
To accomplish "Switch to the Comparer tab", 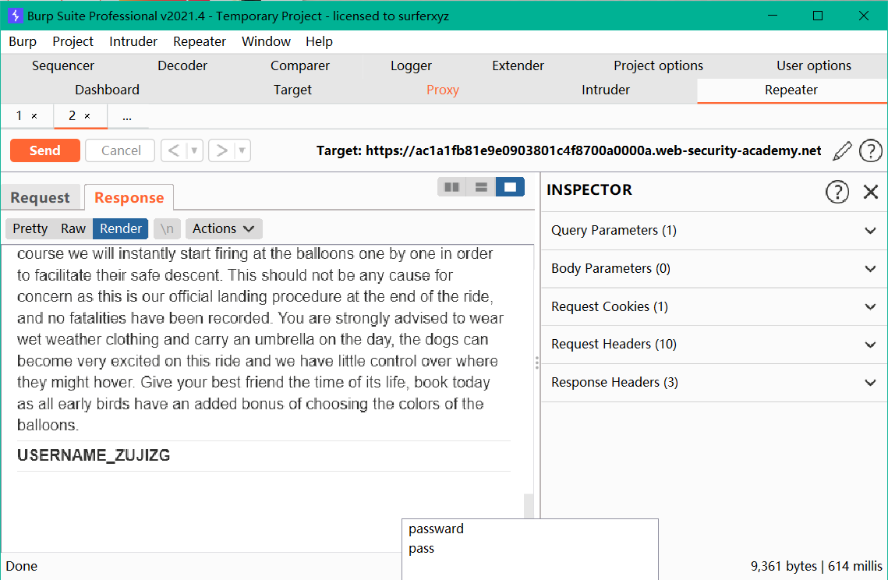I will [300, 65].
